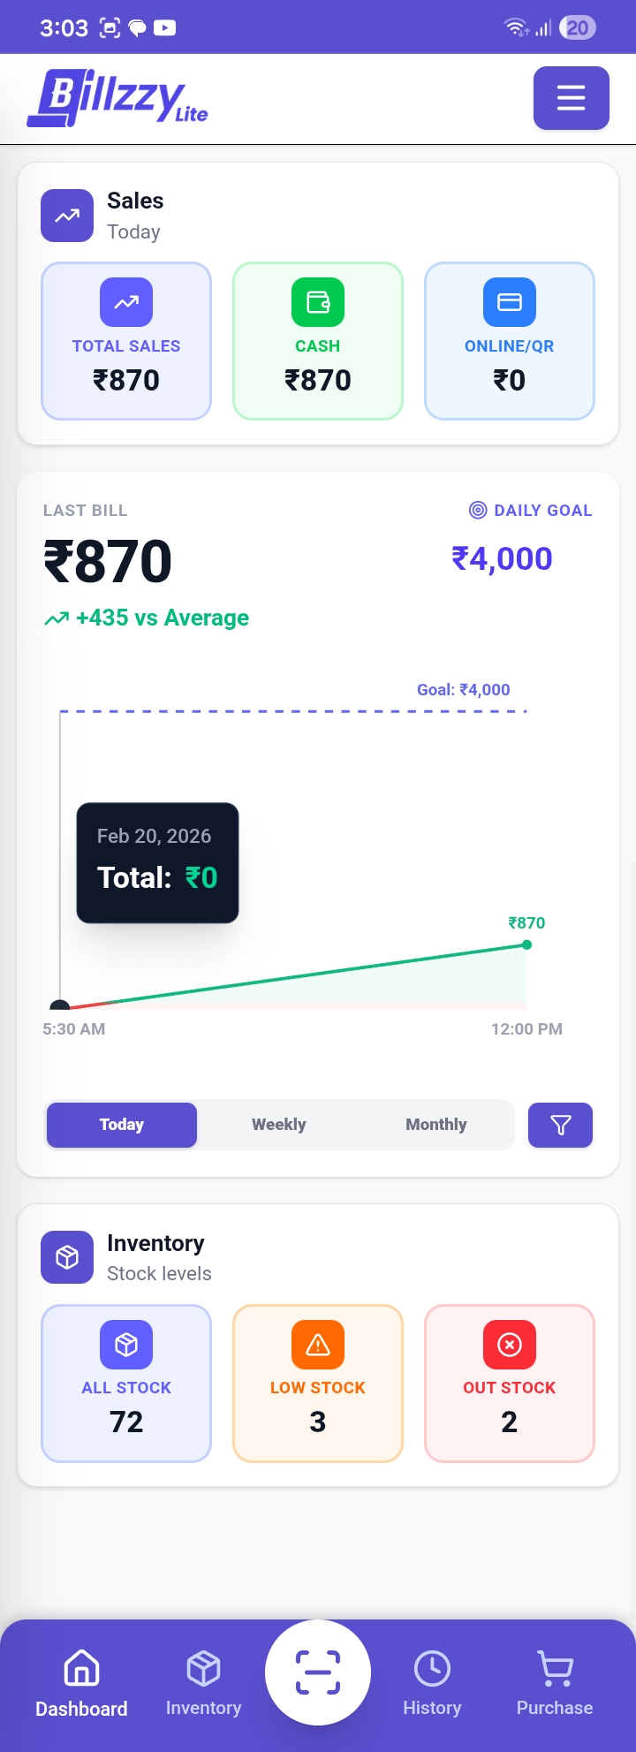Tap the orange Low Stock warning icon
The width and height of the screenshot is (636, 1752).
(x=318, y=1345)
